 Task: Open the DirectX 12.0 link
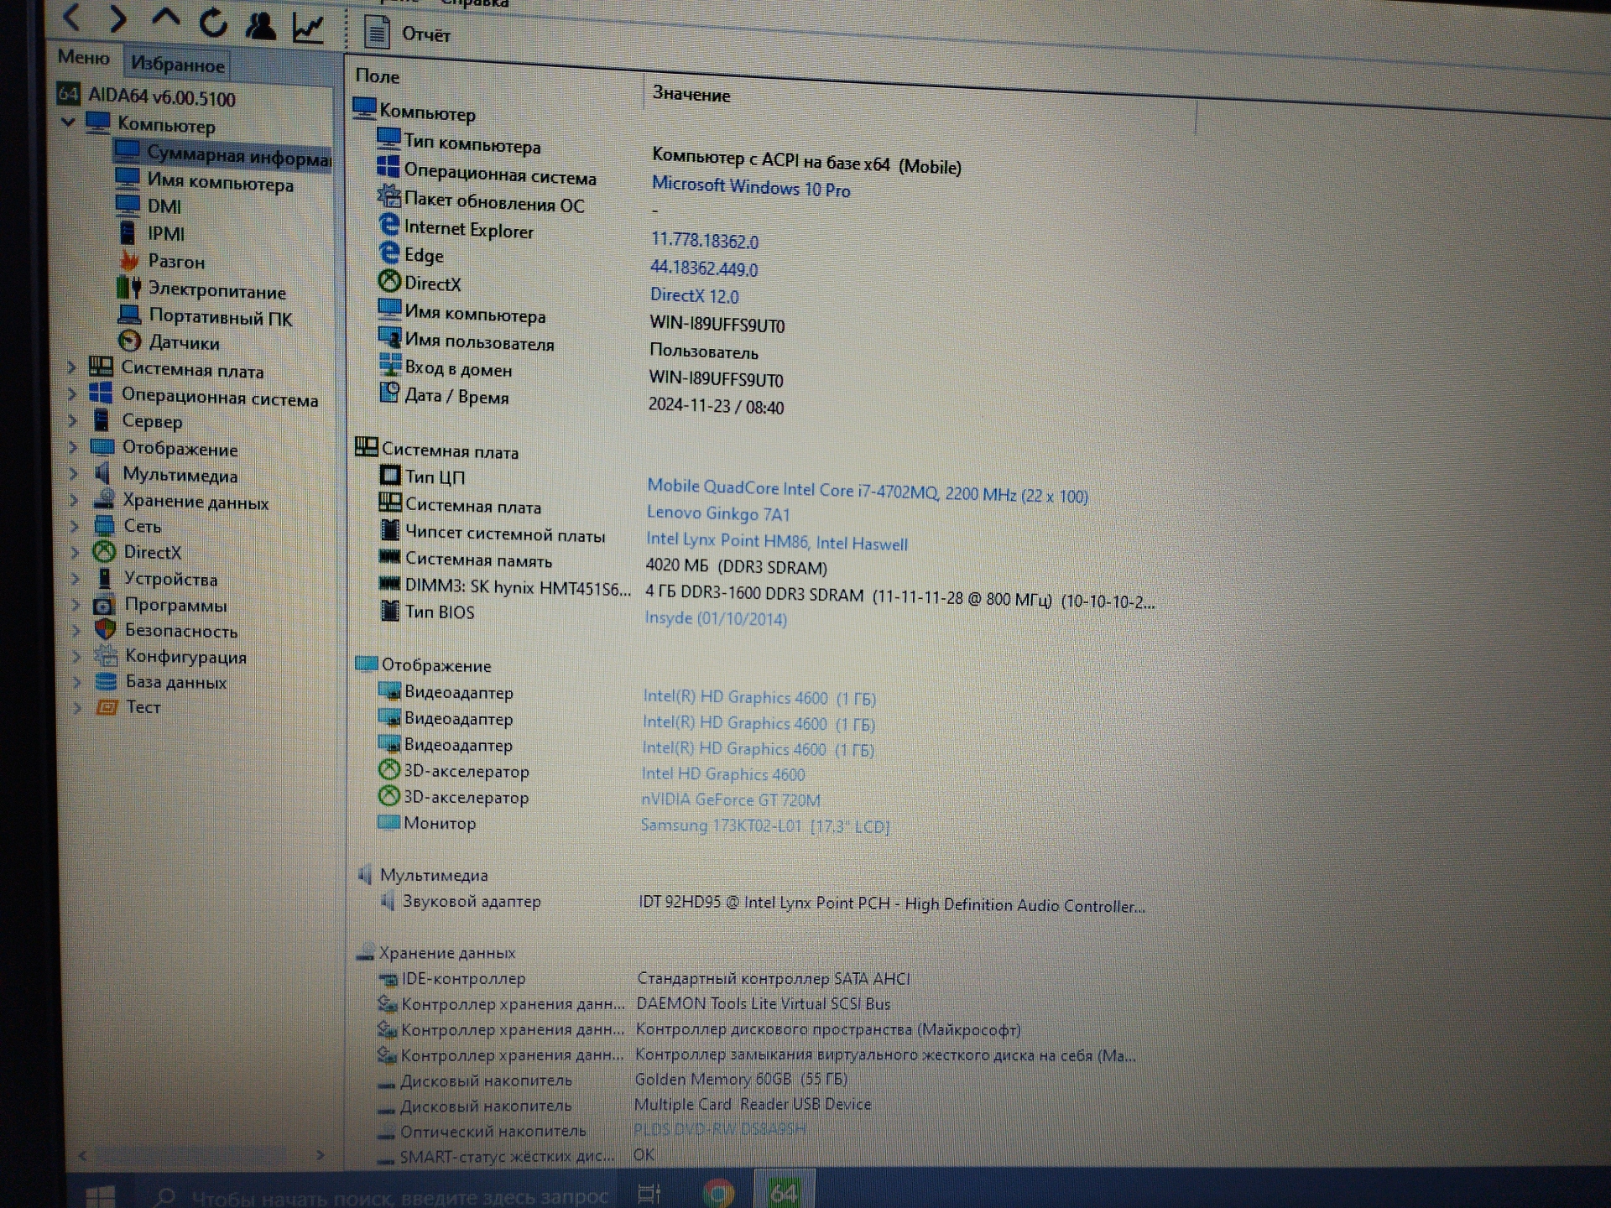coord(694,295)
